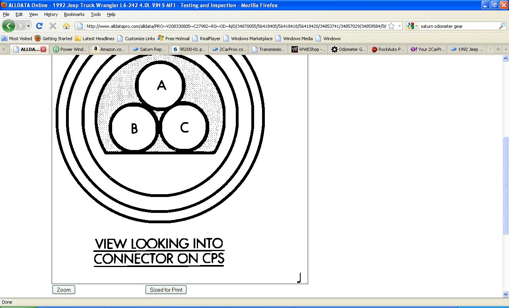Click the scrollbar down arrow
Screen dimensions: 509x308
[x=505, y=294]
